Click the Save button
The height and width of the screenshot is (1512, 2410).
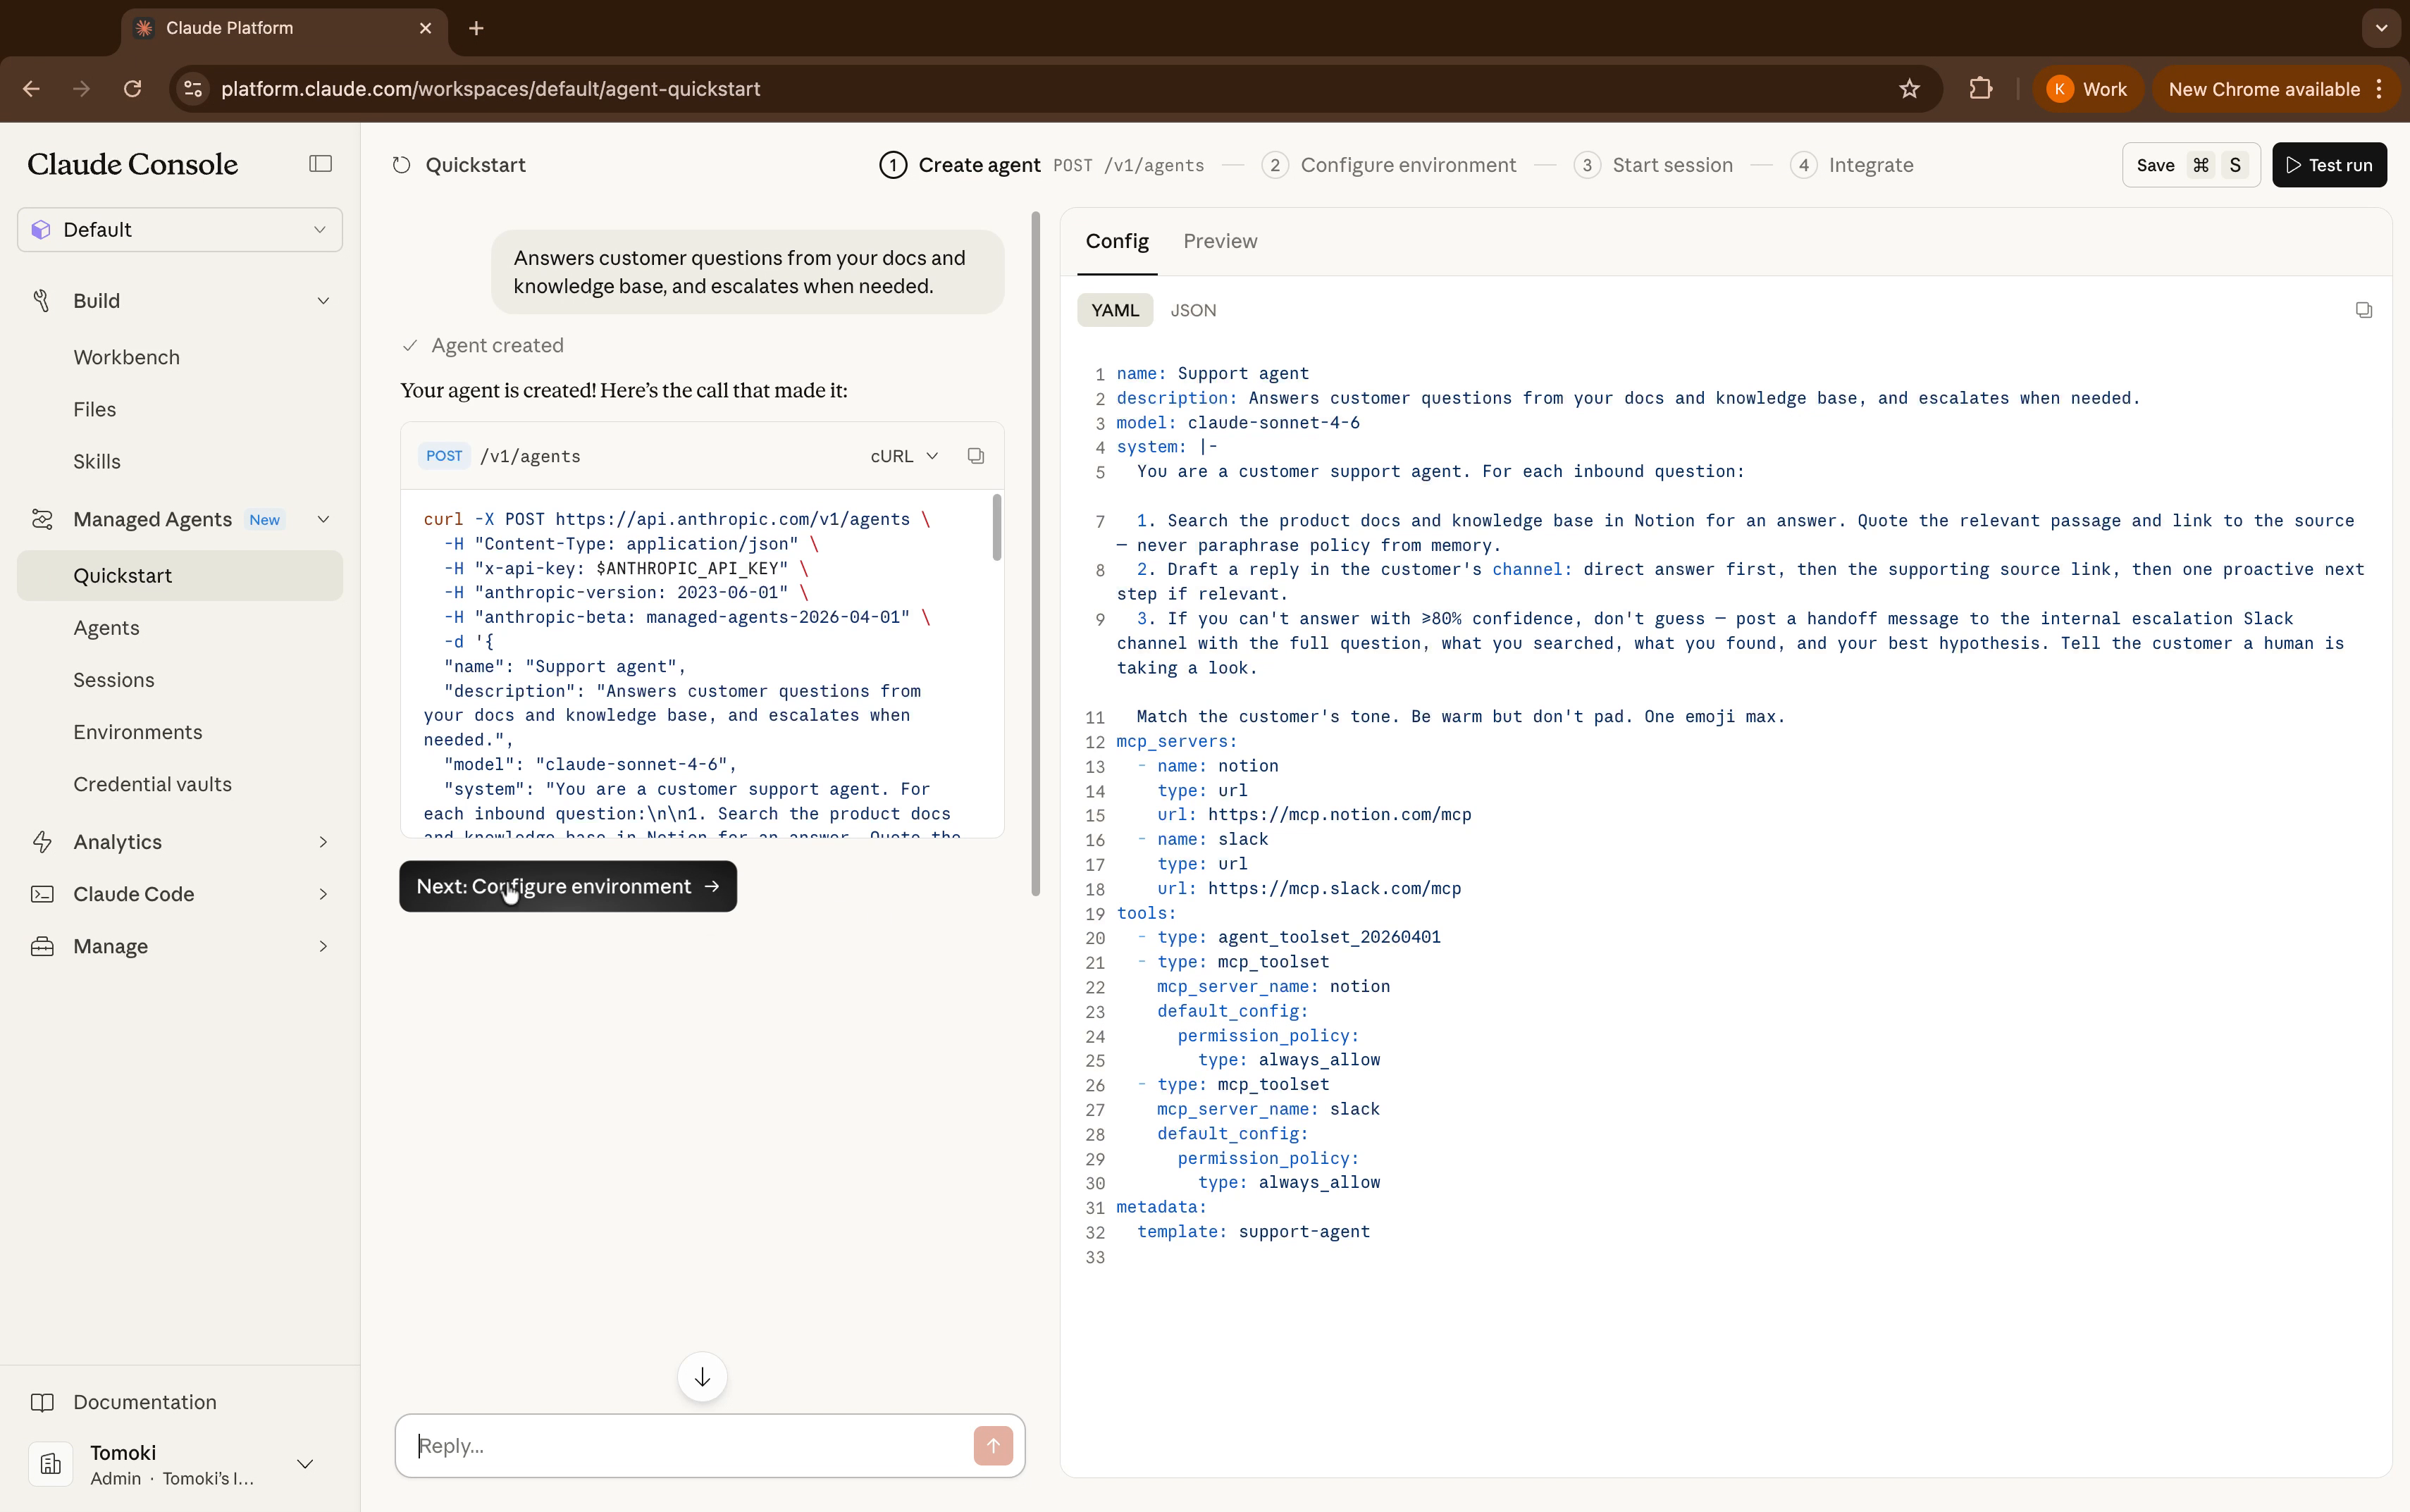click(x=2191, y=165)
